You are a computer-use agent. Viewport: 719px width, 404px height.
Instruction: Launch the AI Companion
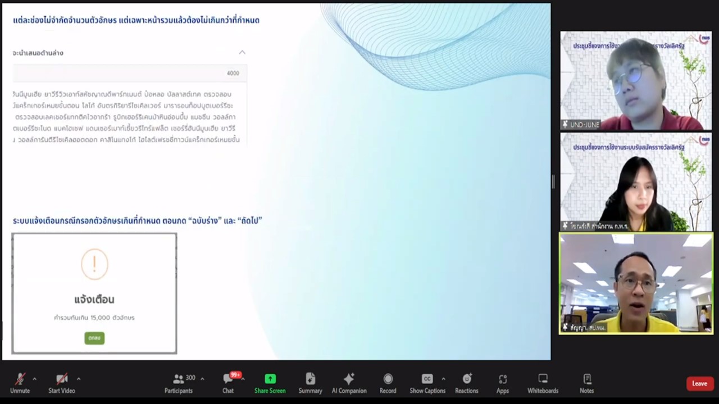[349, 379]
